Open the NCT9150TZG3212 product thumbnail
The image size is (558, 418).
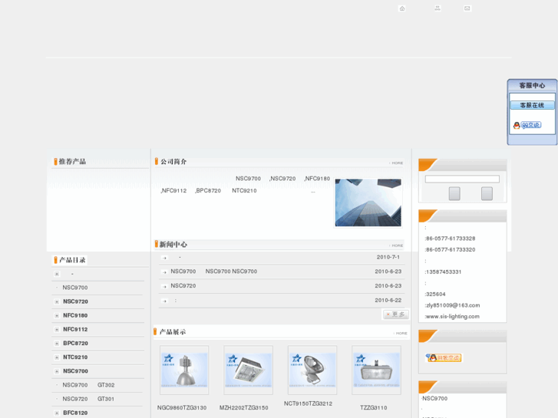tap(312, 370)
